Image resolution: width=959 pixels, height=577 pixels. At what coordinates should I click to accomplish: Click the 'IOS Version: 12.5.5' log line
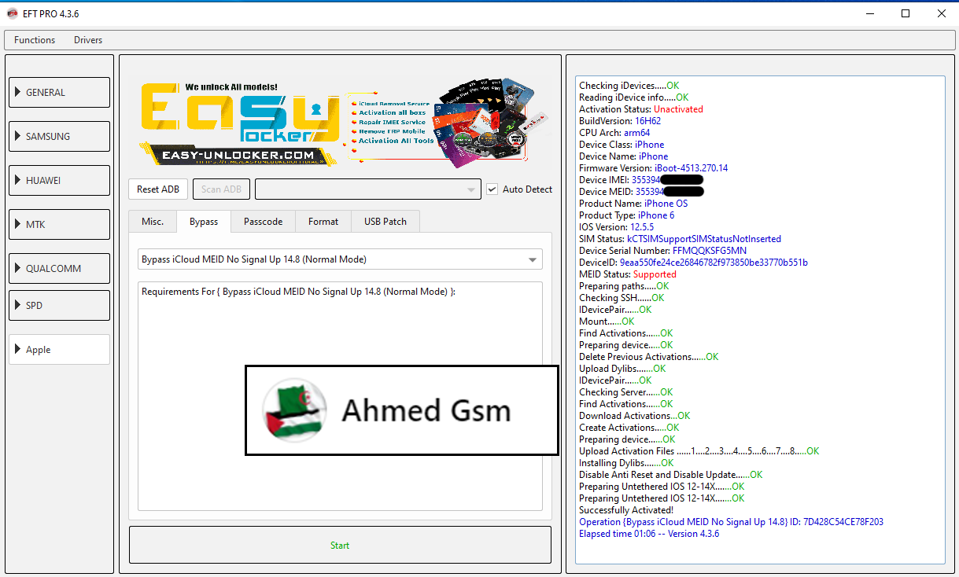pos(616,227)
